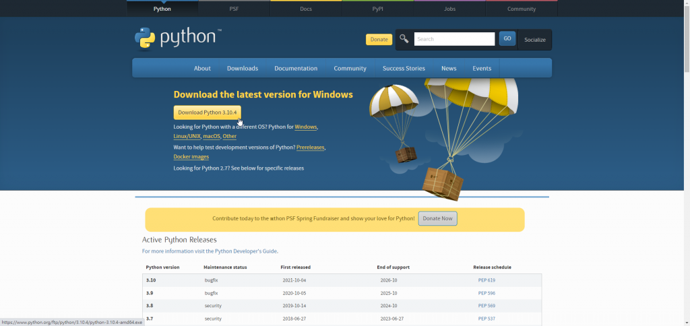The height and width of the screenshot is (326, 690).
Task: Follow the Docker images link
Action: click(x=191, y=157)
